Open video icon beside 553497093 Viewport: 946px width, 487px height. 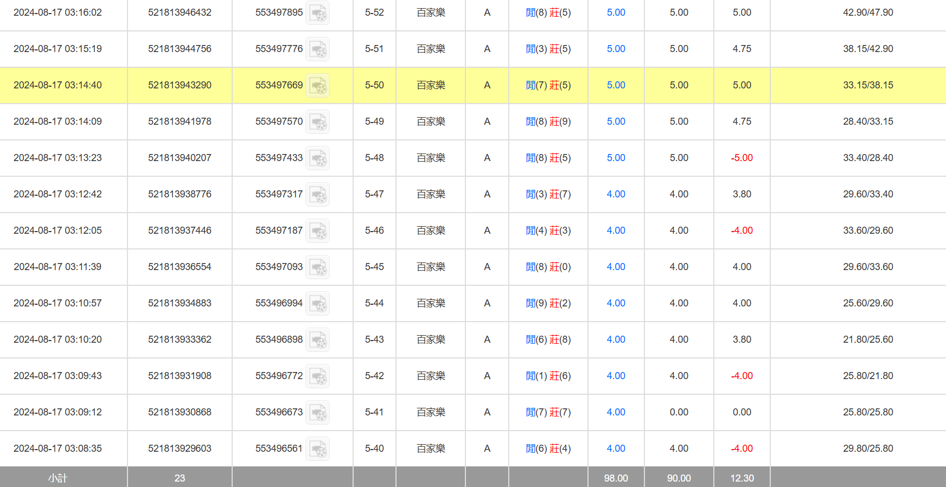317,267
